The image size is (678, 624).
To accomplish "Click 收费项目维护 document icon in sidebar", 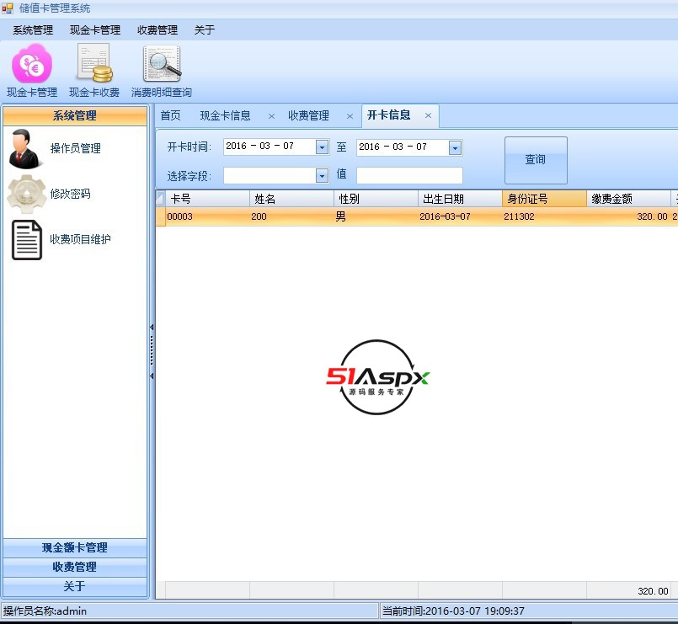I will pos(27,239).
